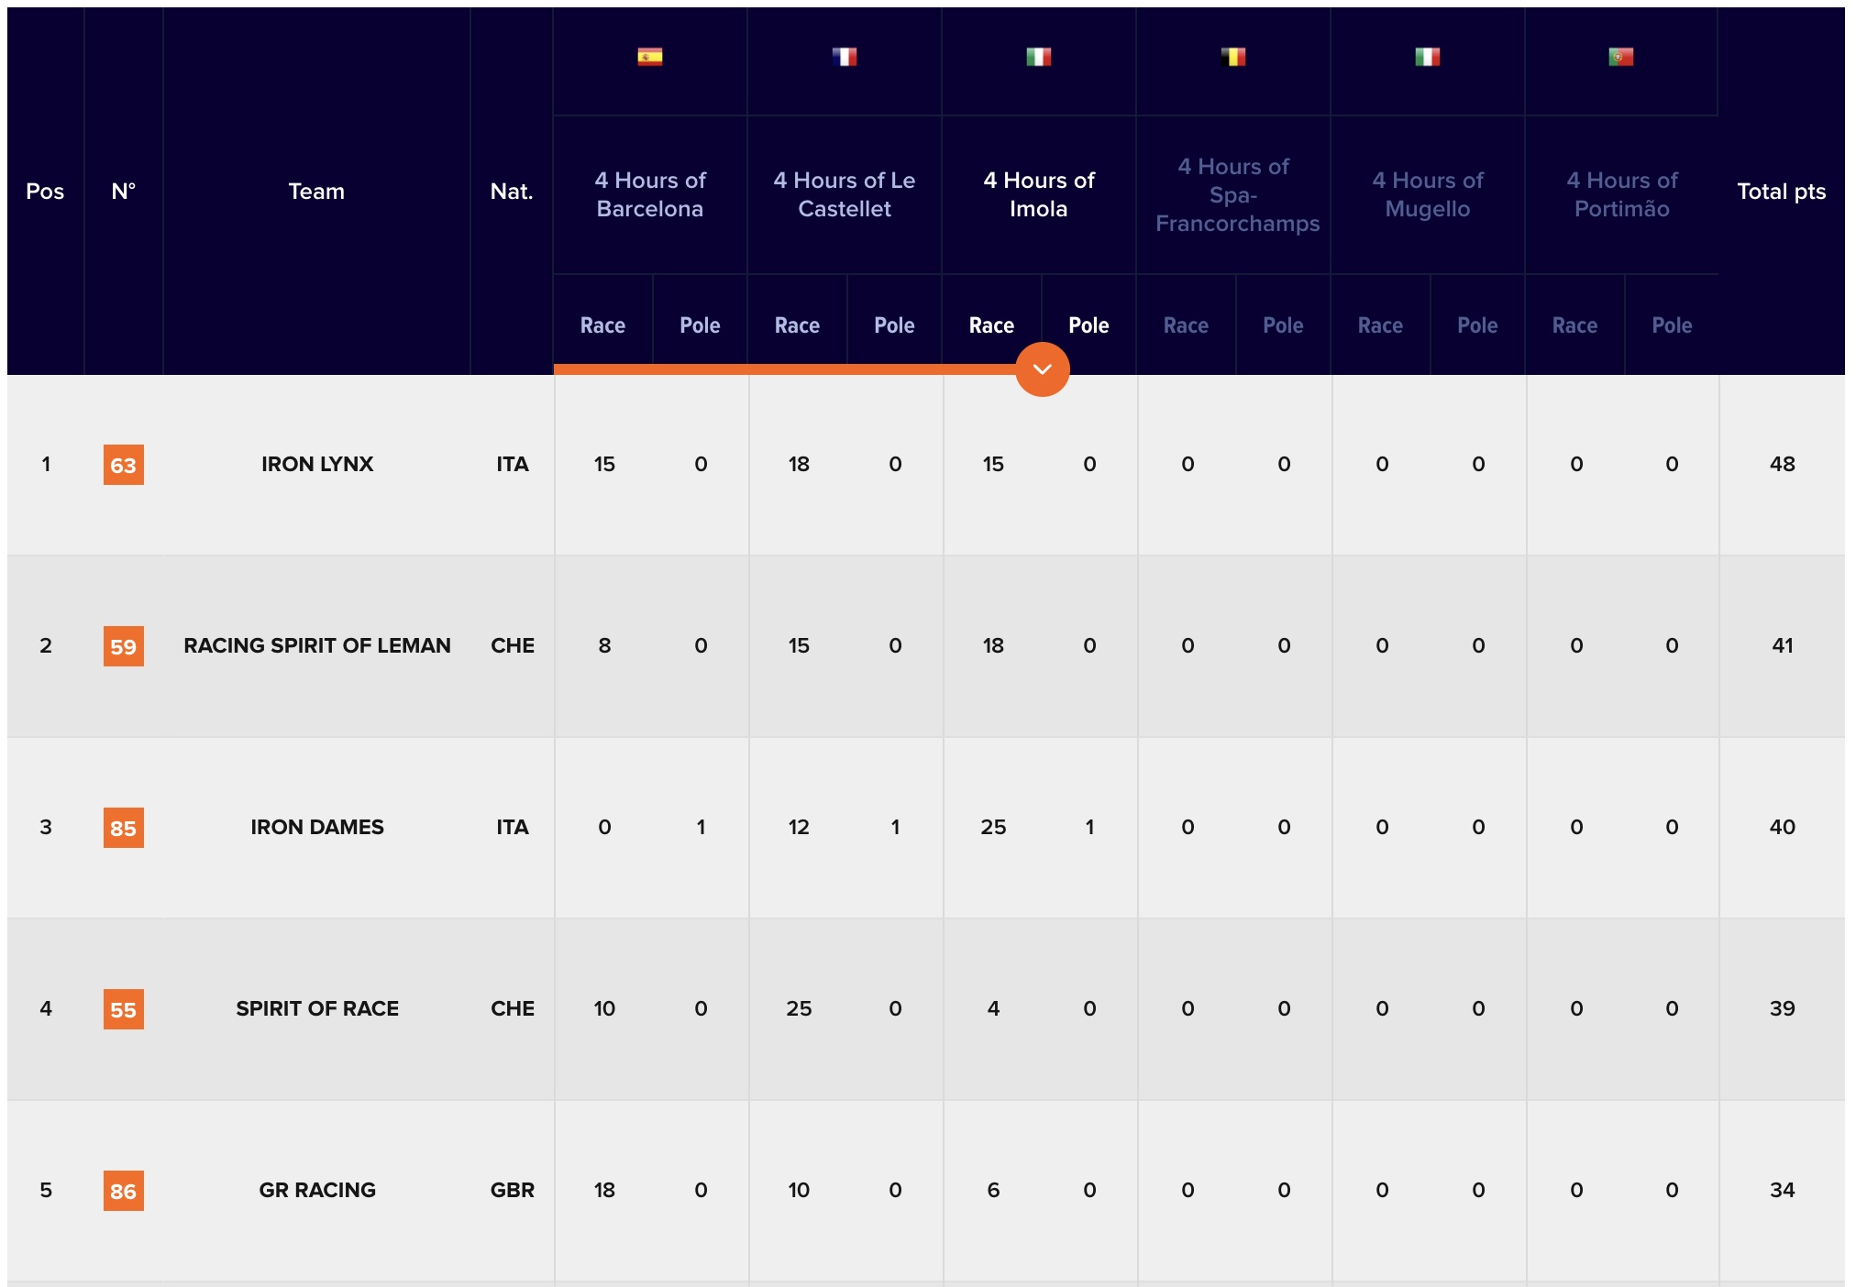
Task: Click the GBR nationality cell
Action: (x=513, y=1190)
